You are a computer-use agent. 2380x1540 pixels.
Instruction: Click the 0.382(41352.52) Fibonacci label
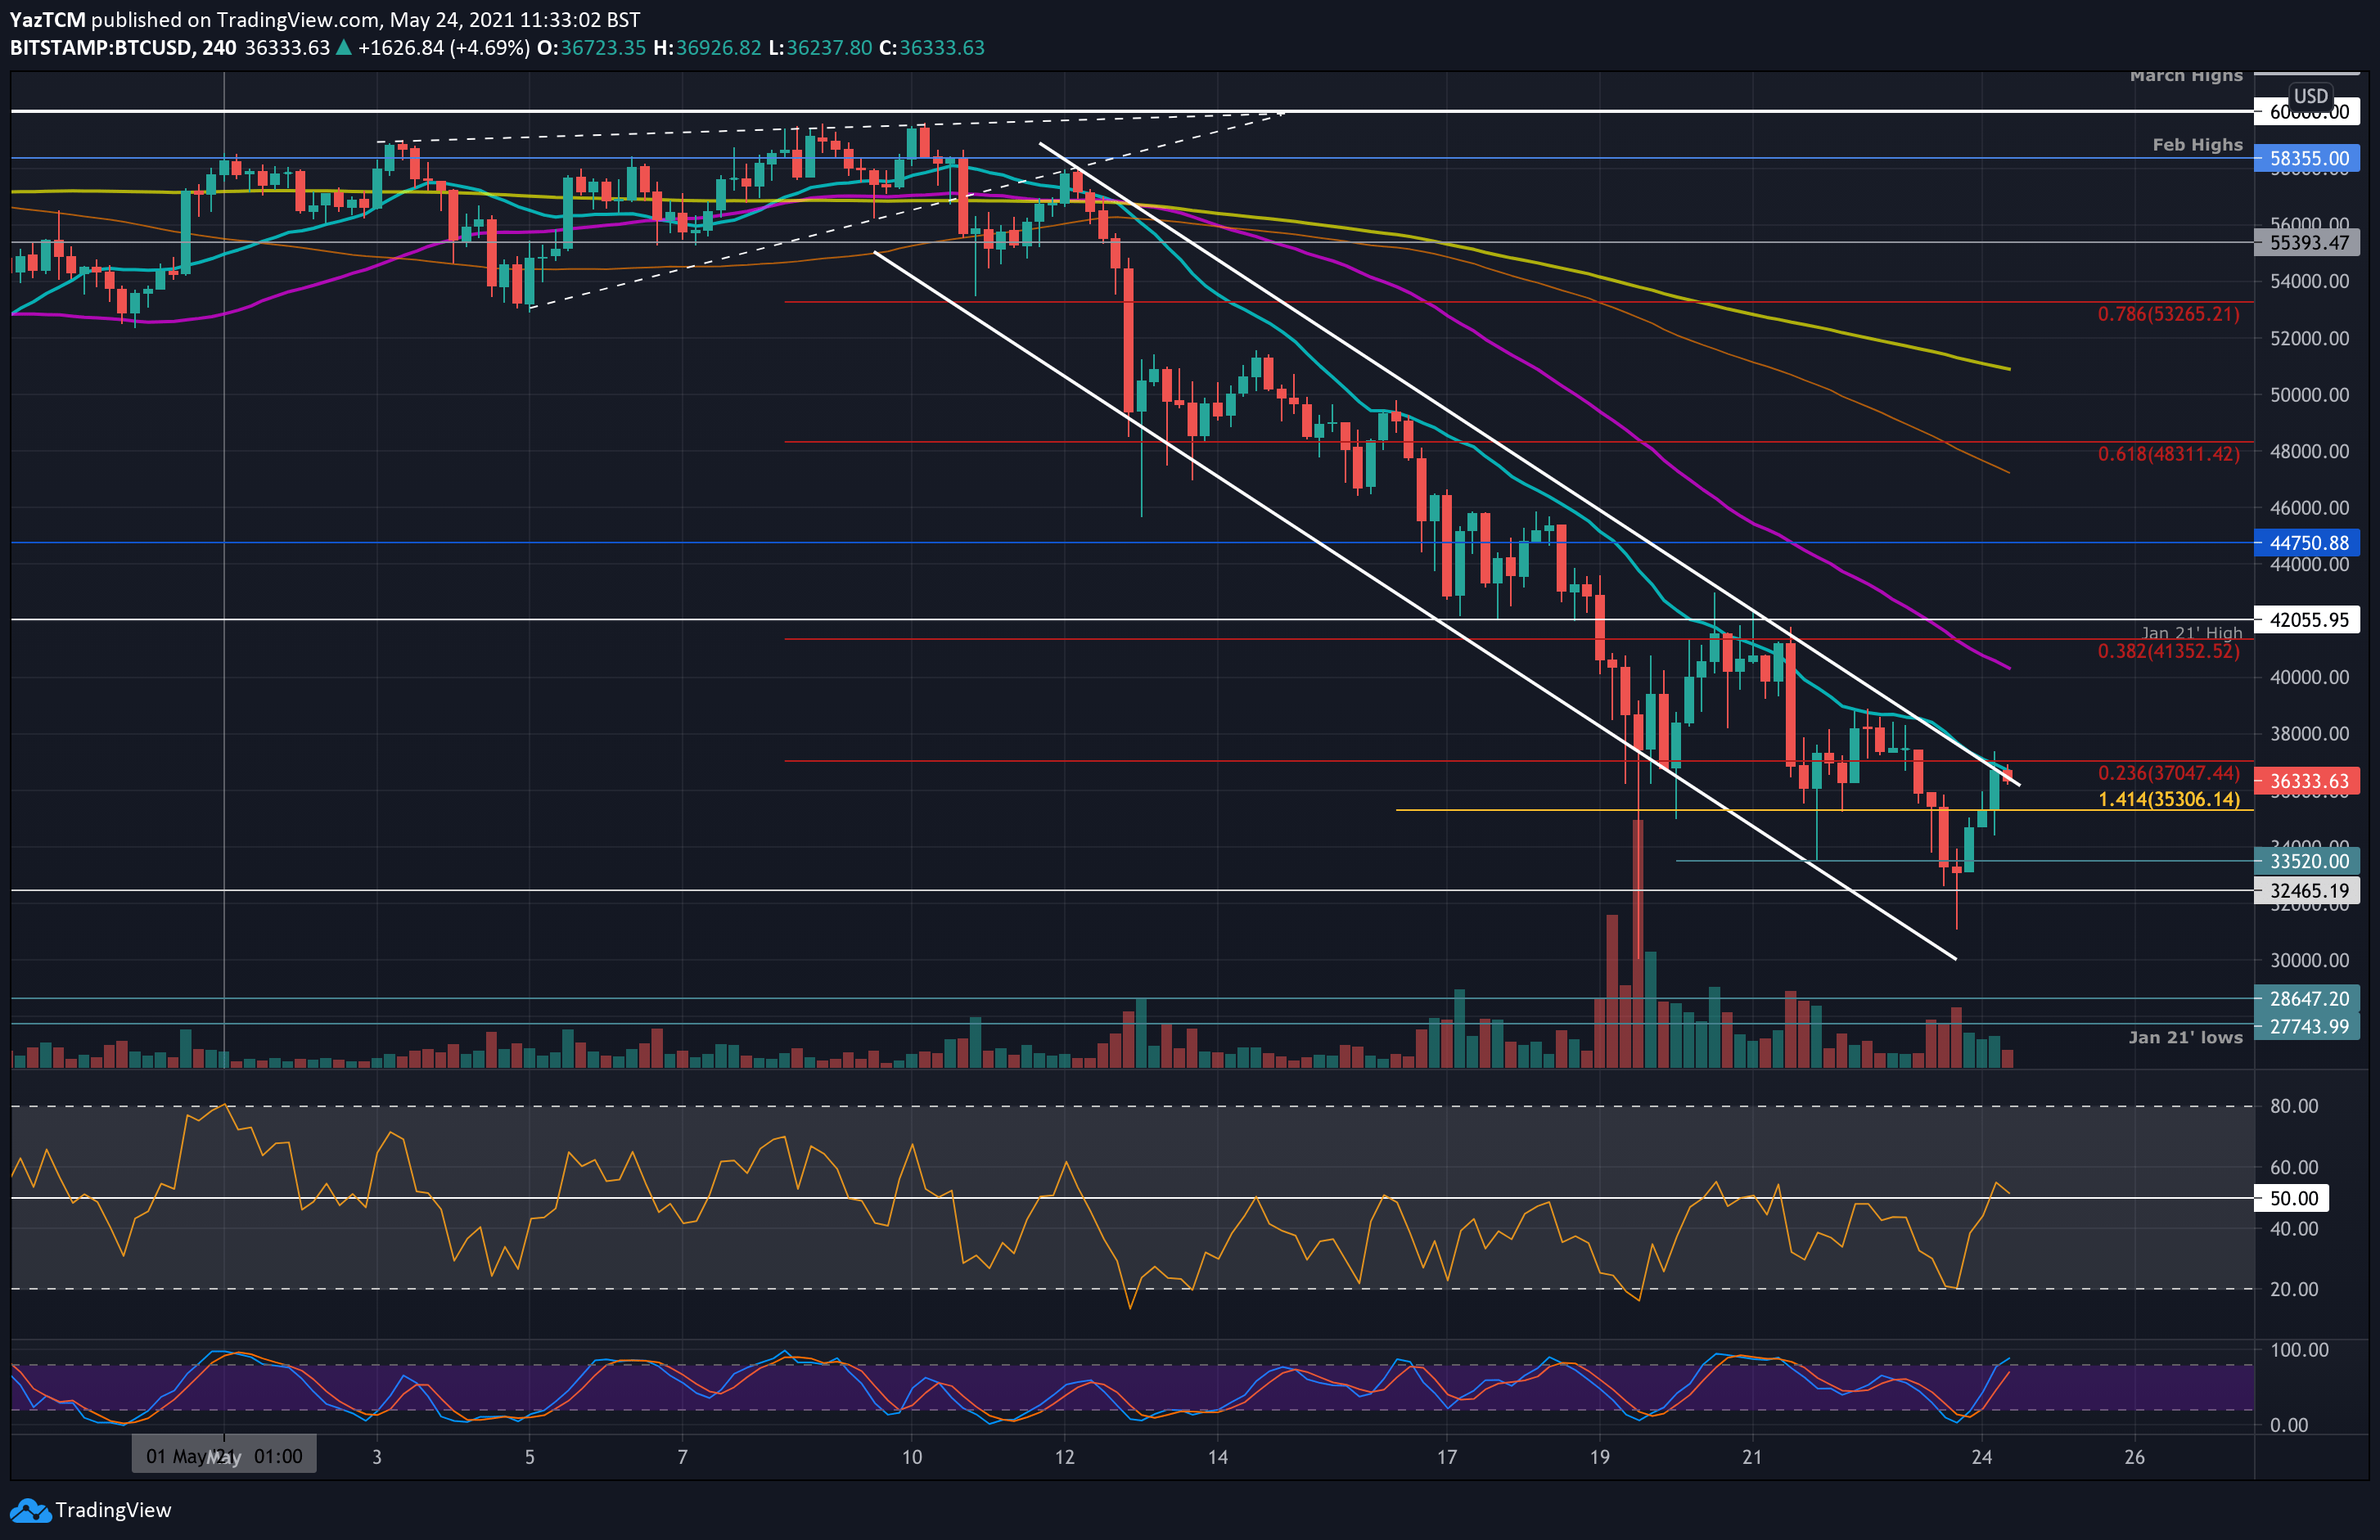(x=2169, y=651)
